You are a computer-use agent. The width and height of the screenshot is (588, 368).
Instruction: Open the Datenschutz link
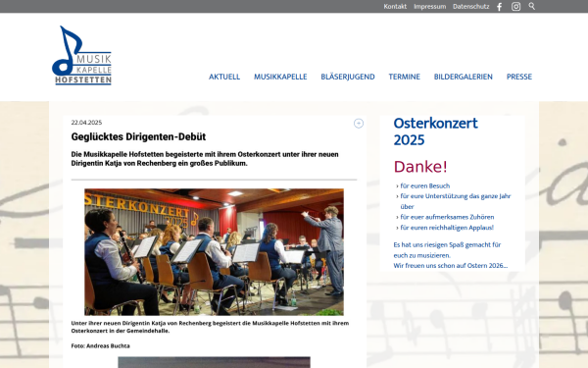[471, 7]
